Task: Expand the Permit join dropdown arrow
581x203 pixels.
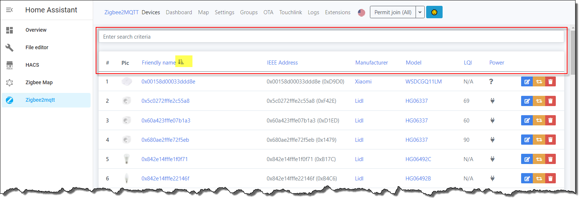Action: point(420,12)
